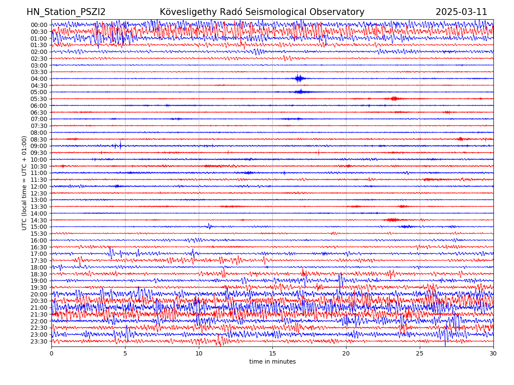
Task: Click the 00:00 row time label
Action: pos(39,25)
